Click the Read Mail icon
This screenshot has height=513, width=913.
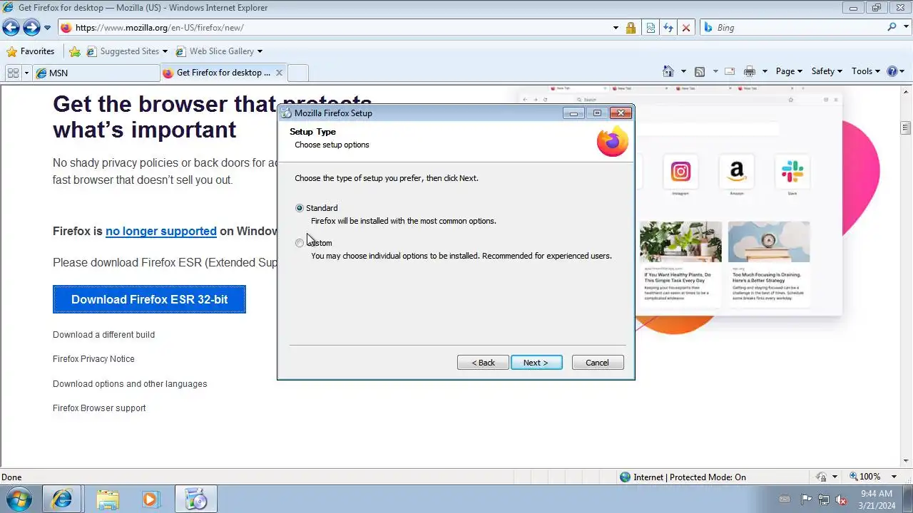coord(730,71)
